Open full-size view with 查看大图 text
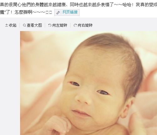Screen dimensions: 157x135 [34, 25]
